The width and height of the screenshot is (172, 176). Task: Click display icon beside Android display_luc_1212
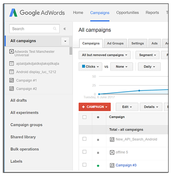11,72
